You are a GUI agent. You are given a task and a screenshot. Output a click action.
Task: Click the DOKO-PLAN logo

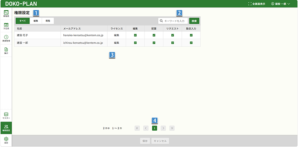pos(21,4)
